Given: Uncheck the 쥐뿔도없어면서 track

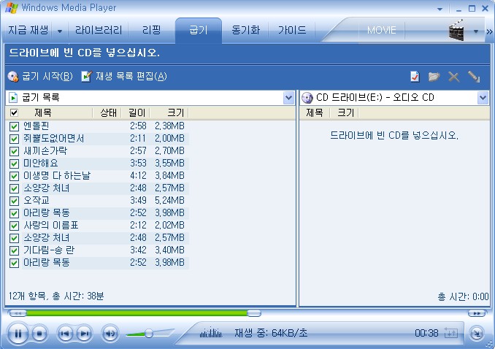Looking at the screenshot, I should pos(14,139).
